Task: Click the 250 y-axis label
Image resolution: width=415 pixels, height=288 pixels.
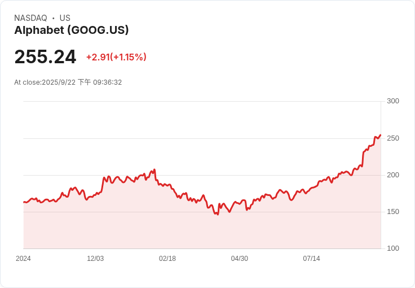Action: pyautogui.click(x=393, y=138)
